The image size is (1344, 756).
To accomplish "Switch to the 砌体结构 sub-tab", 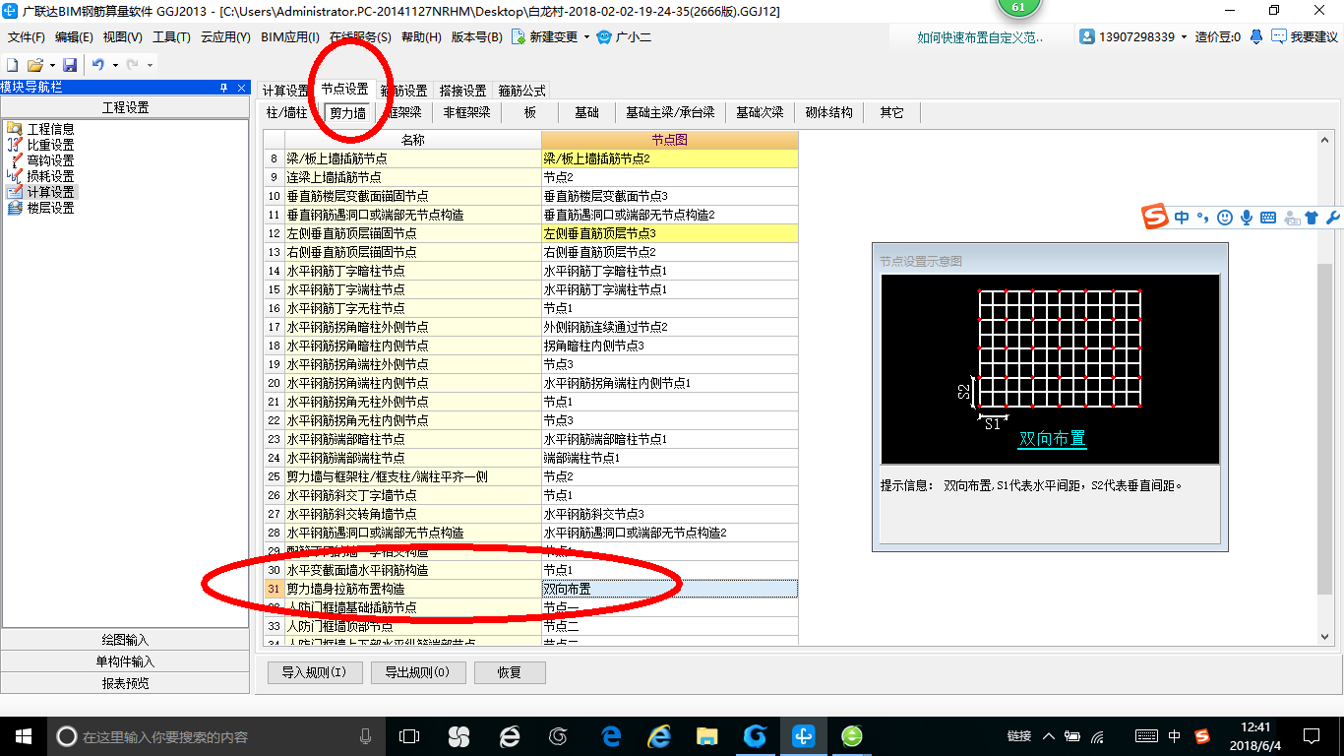I will click(x=829, y=112).
